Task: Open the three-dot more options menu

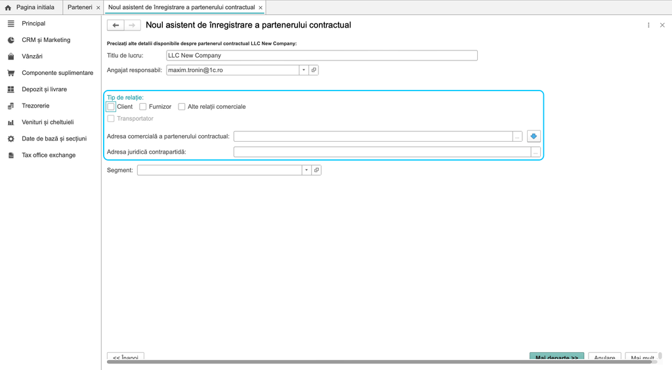Action: tap(648, 26)
